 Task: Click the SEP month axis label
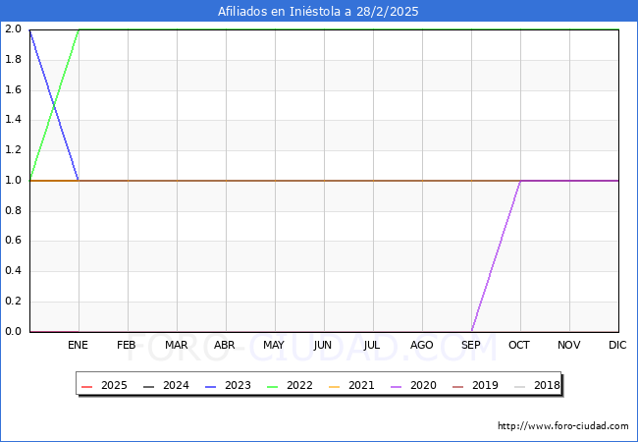pyautogui.click(x=471, y=345)
